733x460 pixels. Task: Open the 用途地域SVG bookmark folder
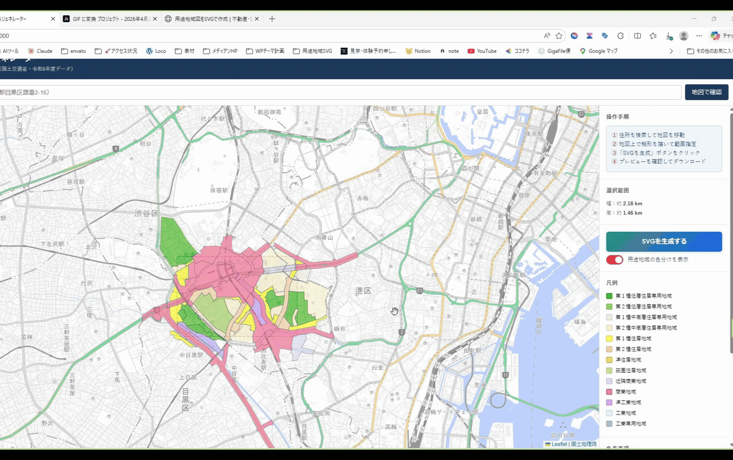point(312,51)
